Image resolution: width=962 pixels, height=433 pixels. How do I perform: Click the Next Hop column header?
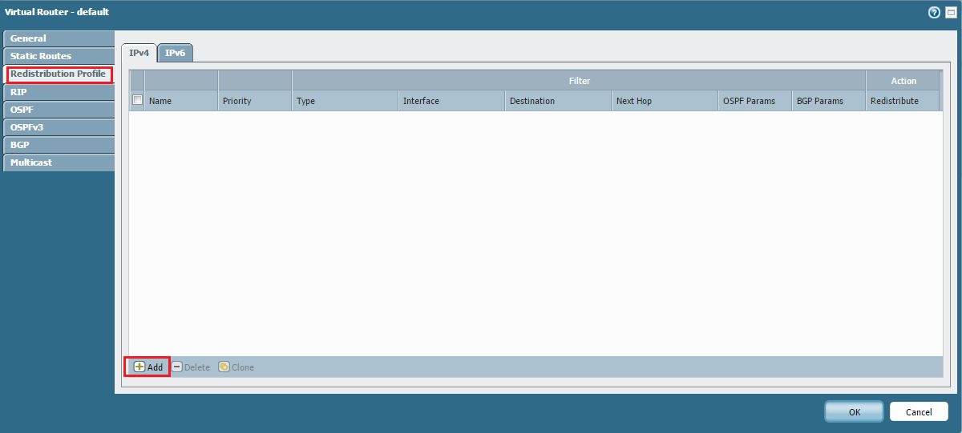click(665, 101)
